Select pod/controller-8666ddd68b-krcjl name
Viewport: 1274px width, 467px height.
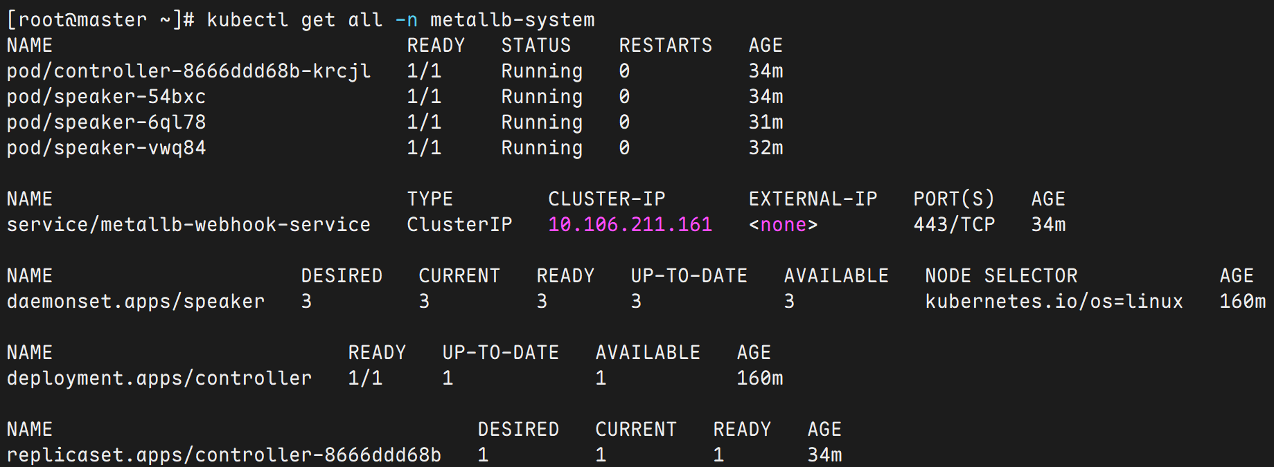tap(189, 71)
